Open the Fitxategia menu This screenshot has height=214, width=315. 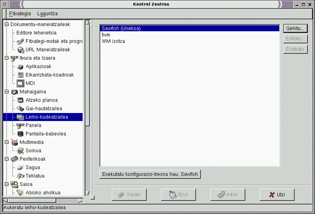tap(20, 14)
